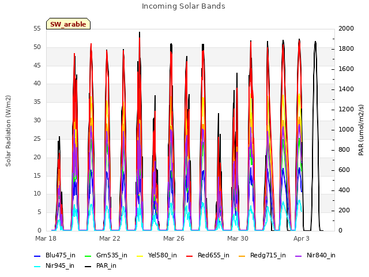
Task: Click the Solar Radiation (W/m2) axis title
Action: pos(8,131)
